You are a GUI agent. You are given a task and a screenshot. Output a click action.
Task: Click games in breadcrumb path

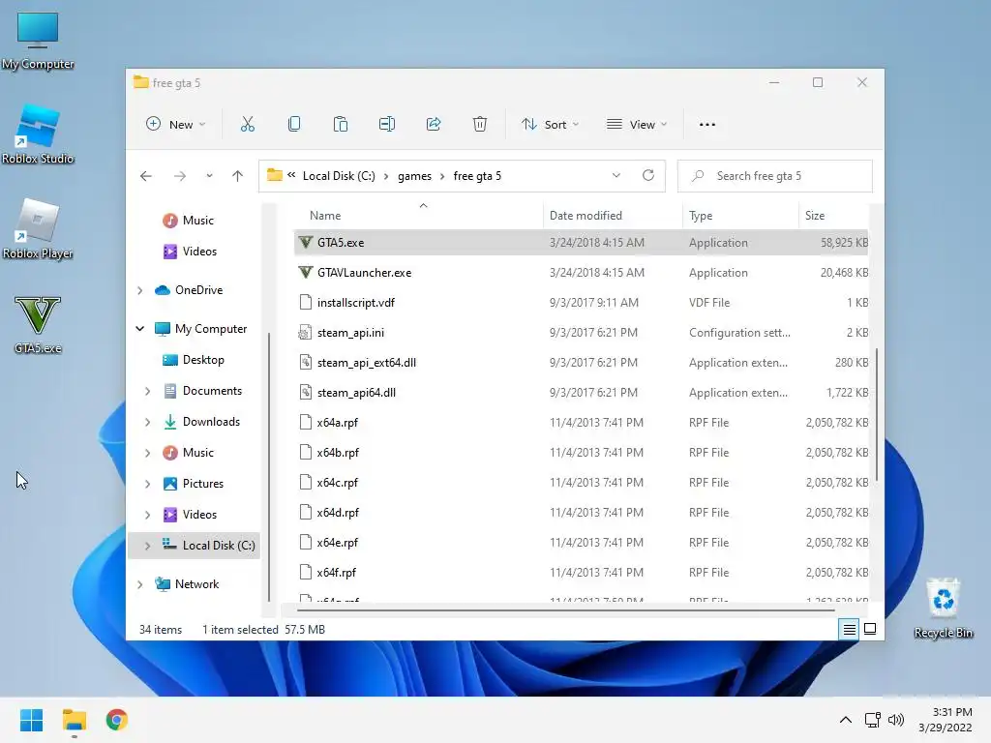tap(414, 176)
